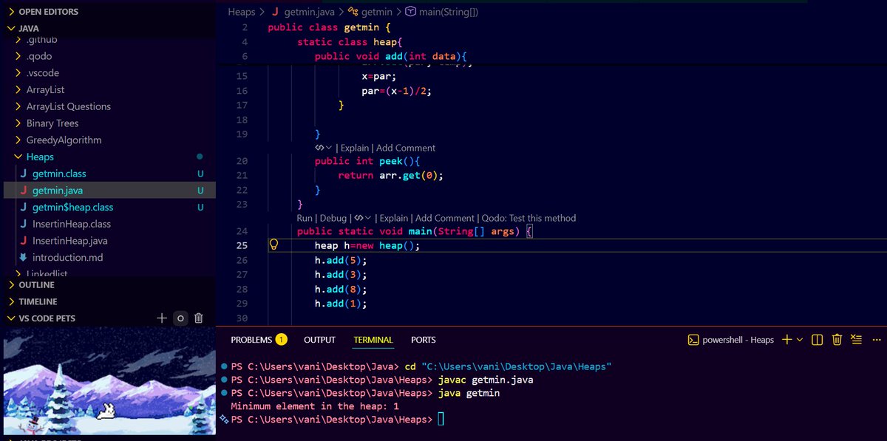Click Explain above the main method
This screenshot has height=441, width=887.
pos(394,218)
